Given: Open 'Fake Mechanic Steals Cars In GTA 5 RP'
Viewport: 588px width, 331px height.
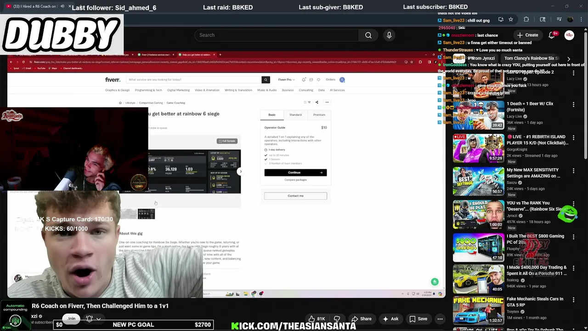Looking at the screenshot, I should 535,302.
